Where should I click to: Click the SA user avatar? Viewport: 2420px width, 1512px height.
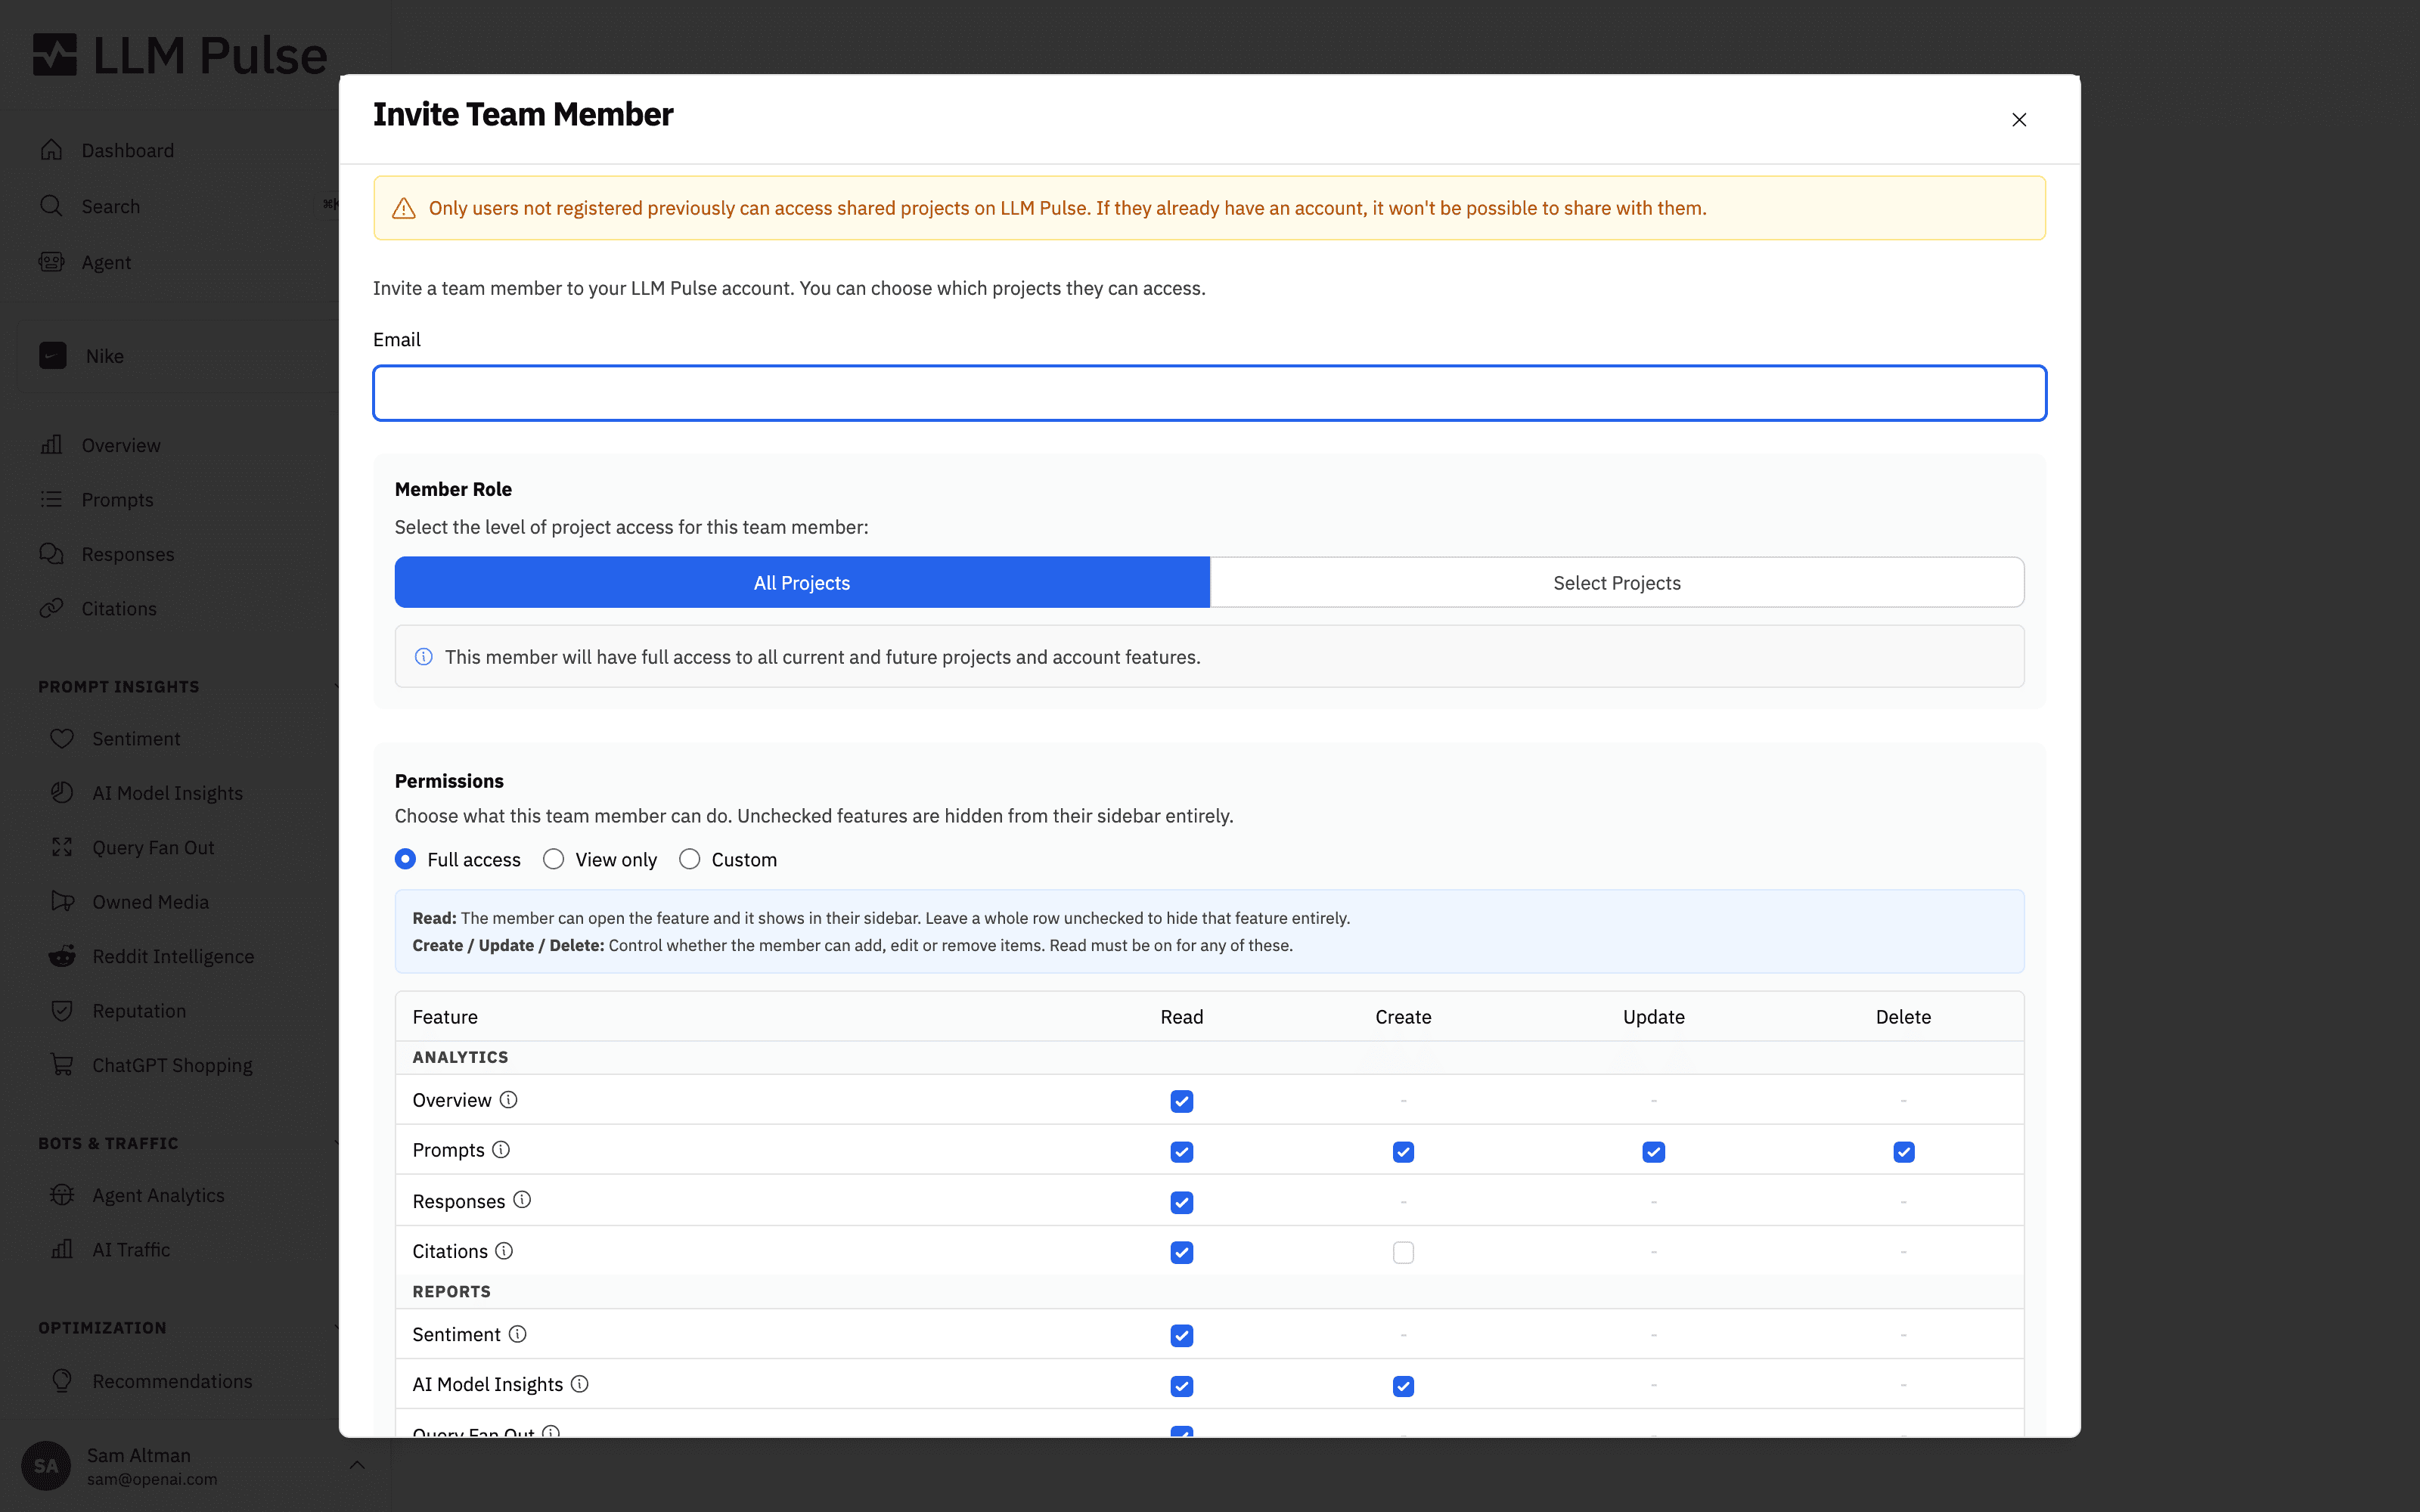(x=46, y=1466)
